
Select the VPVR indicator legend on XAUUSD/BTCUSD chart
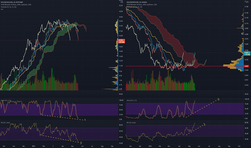[142, 5]
